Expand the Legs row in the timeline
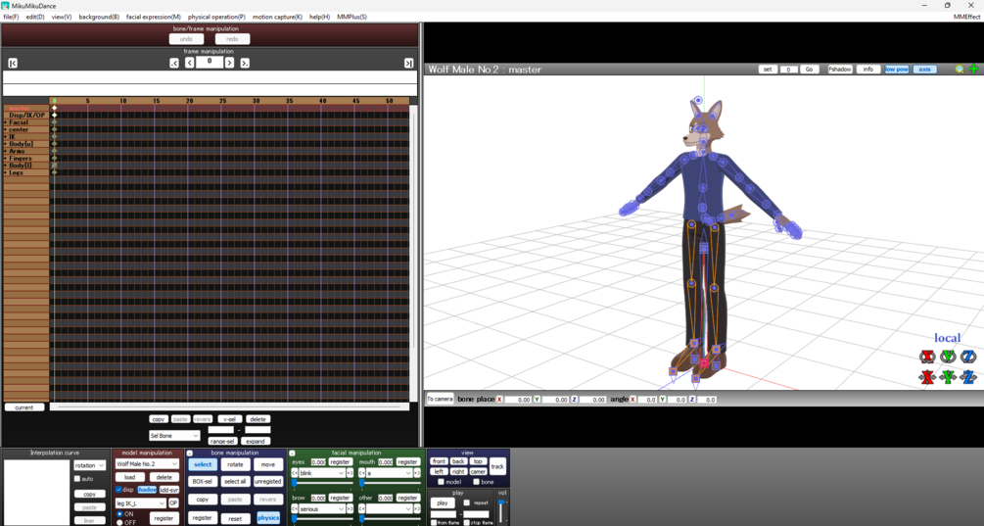 tap(6, 172)
